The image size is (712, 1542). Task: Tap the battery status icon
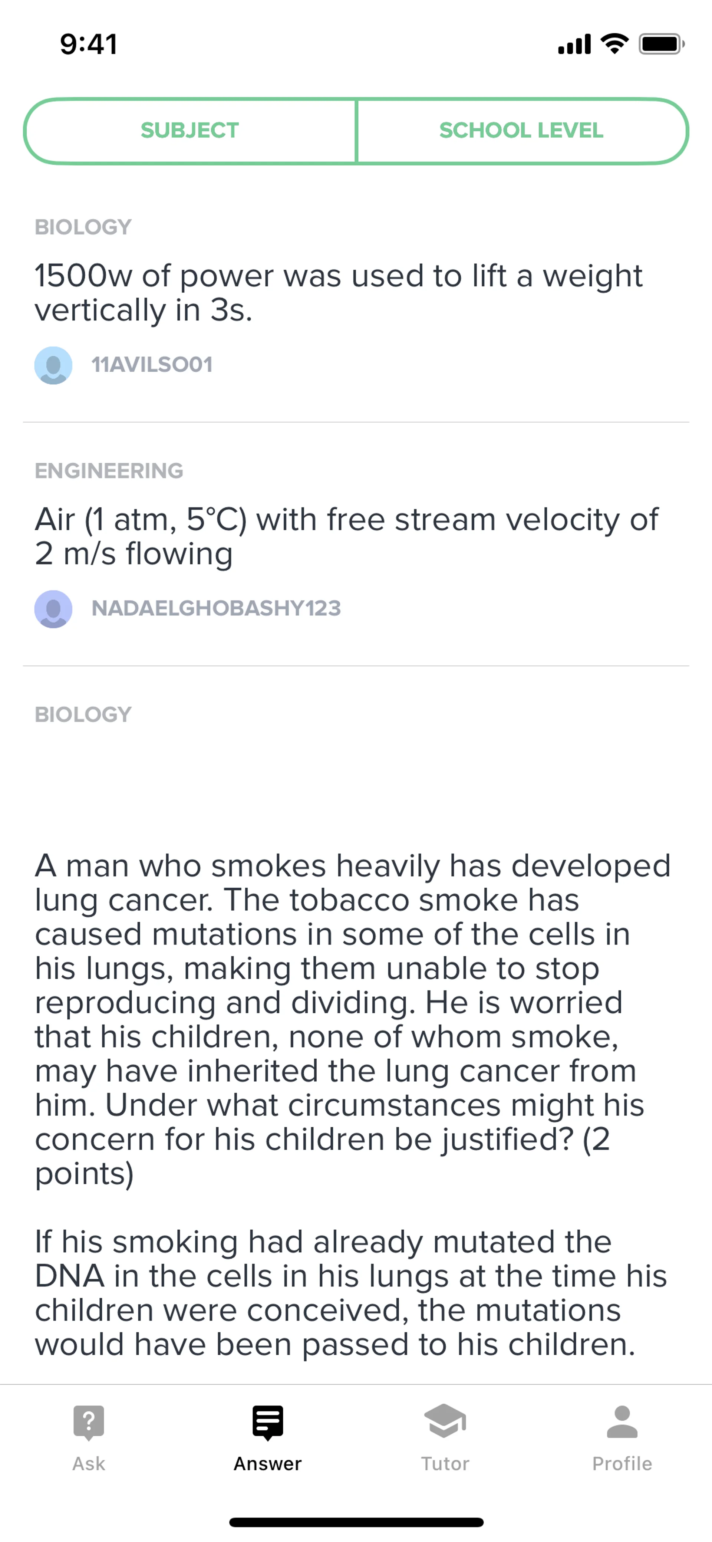point(661,44)
